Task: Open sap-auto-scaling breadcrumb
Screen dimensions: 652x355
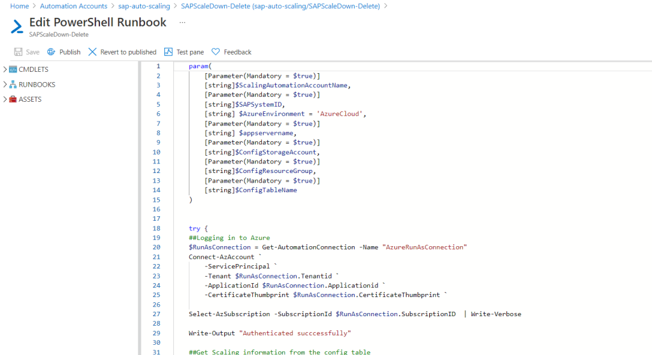Action: 144,6
